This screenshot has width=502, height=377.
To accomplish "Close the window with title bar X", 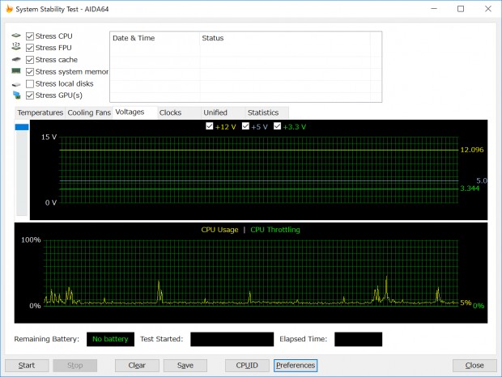I will pyautogui.click(x=488, y=9).
